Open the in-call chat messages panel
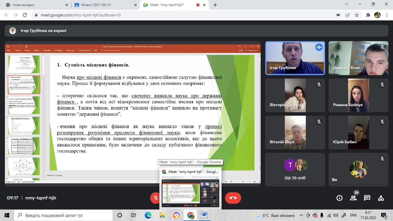Viewport: 393px width, 221px height. tap(367, 198)
